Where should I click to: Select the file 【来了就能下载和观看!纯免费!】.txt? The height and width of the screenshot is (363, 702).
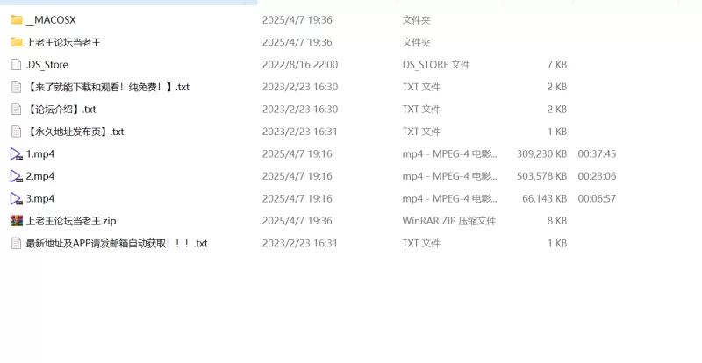tap(108, 87)
